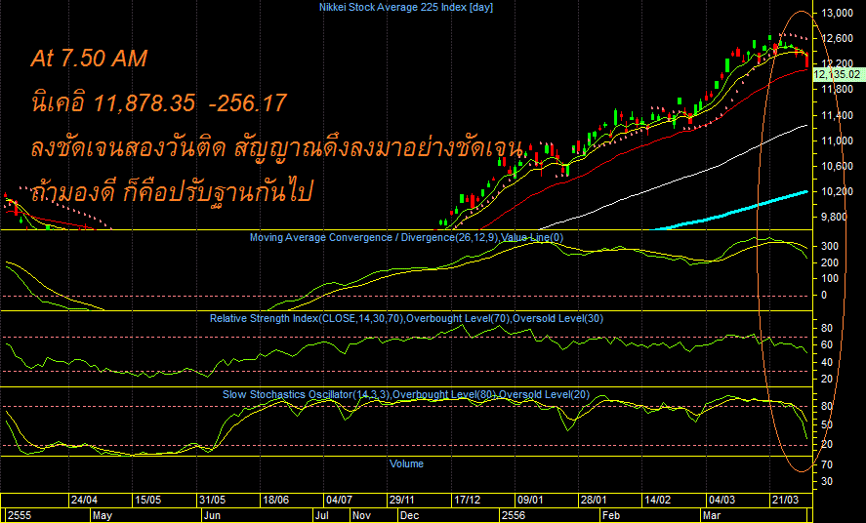Image resolution: width=866 pixels, height=523 pixels.
Task: Click the 60 value on RSI axis
Action: pos(827,345)
